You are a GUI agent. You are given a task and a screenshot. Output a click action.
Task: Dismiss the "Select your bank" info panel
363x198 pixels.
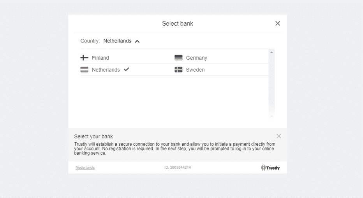pyautogui.click(x=279, y=136)
